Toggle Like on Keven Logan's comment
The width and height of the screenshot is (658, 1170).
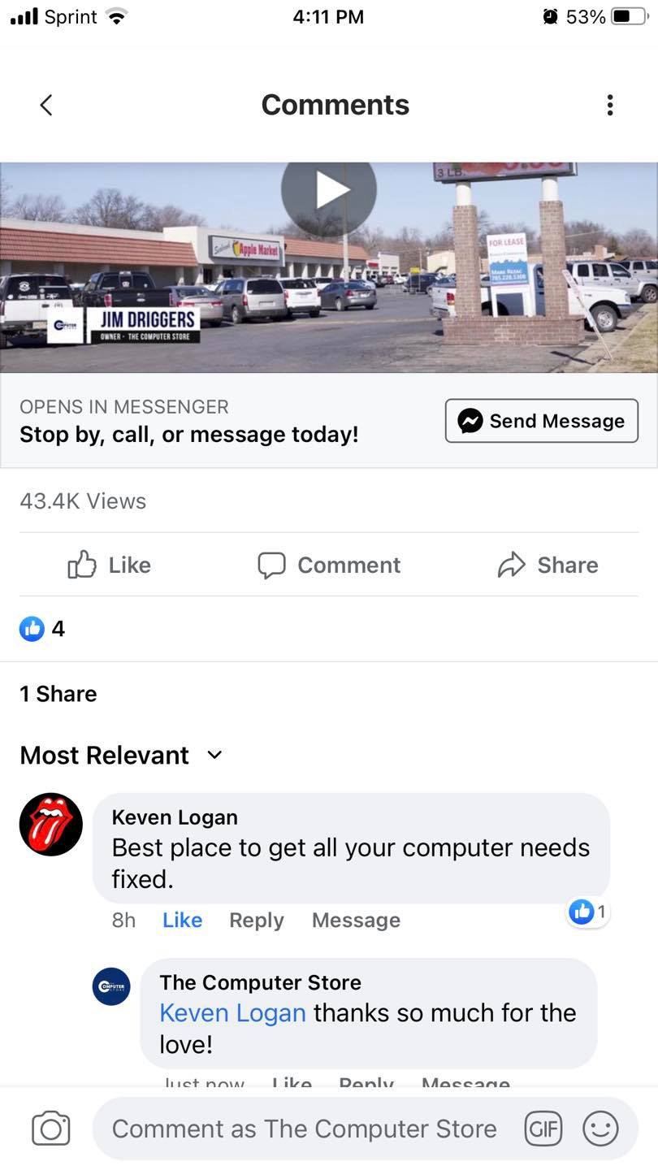point(182,920)
